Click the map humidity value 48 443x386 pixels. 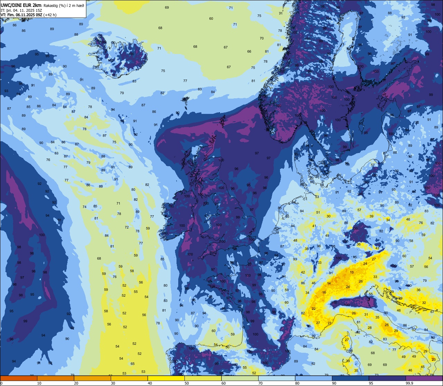coord(295,241)
